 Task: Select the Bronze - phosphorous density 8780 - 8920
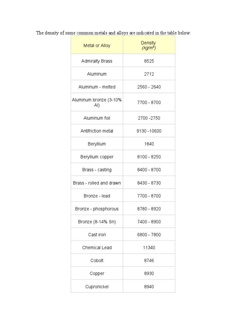149,209
